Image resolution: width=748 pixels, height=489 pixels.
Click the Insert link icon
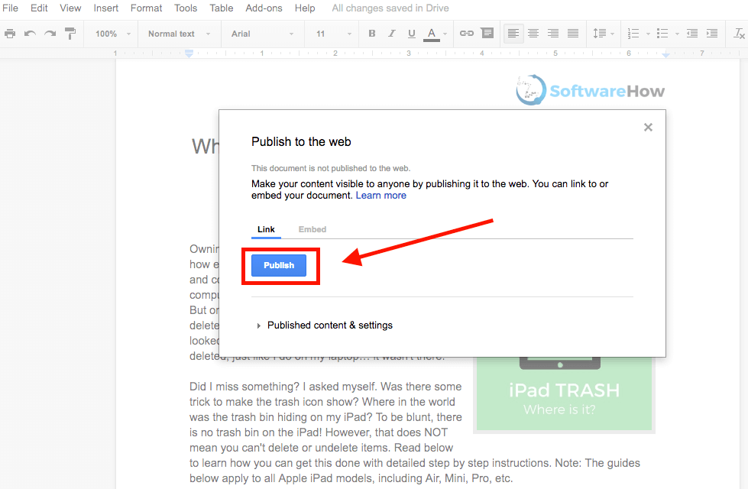(x=466, y=34)
